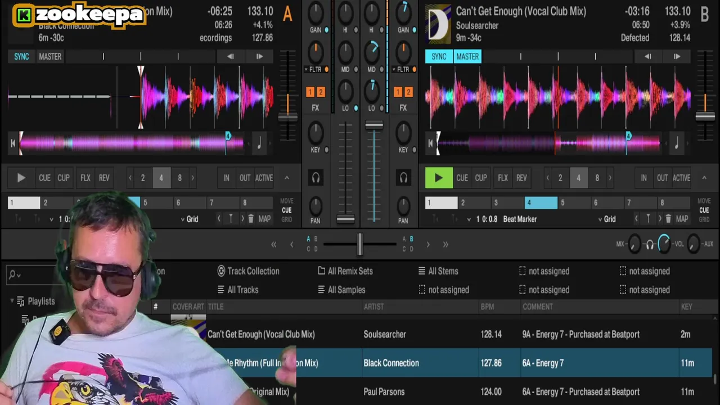Screen dimensions: 720x405
Task: Step crossfader one notch right
Action: [428, 244]
